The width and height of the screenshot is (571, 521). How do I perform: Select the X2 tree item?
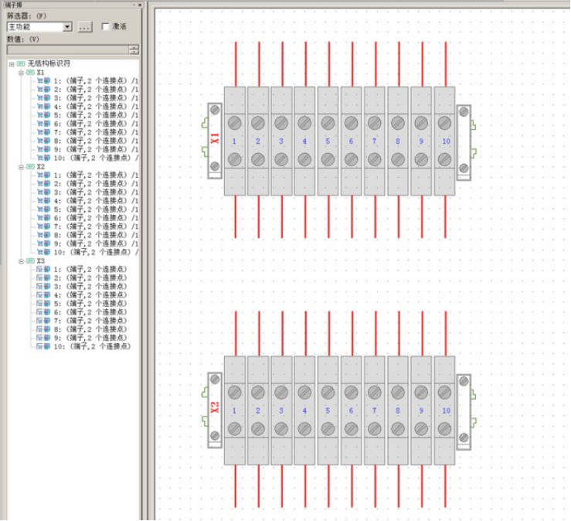[40, 167]
